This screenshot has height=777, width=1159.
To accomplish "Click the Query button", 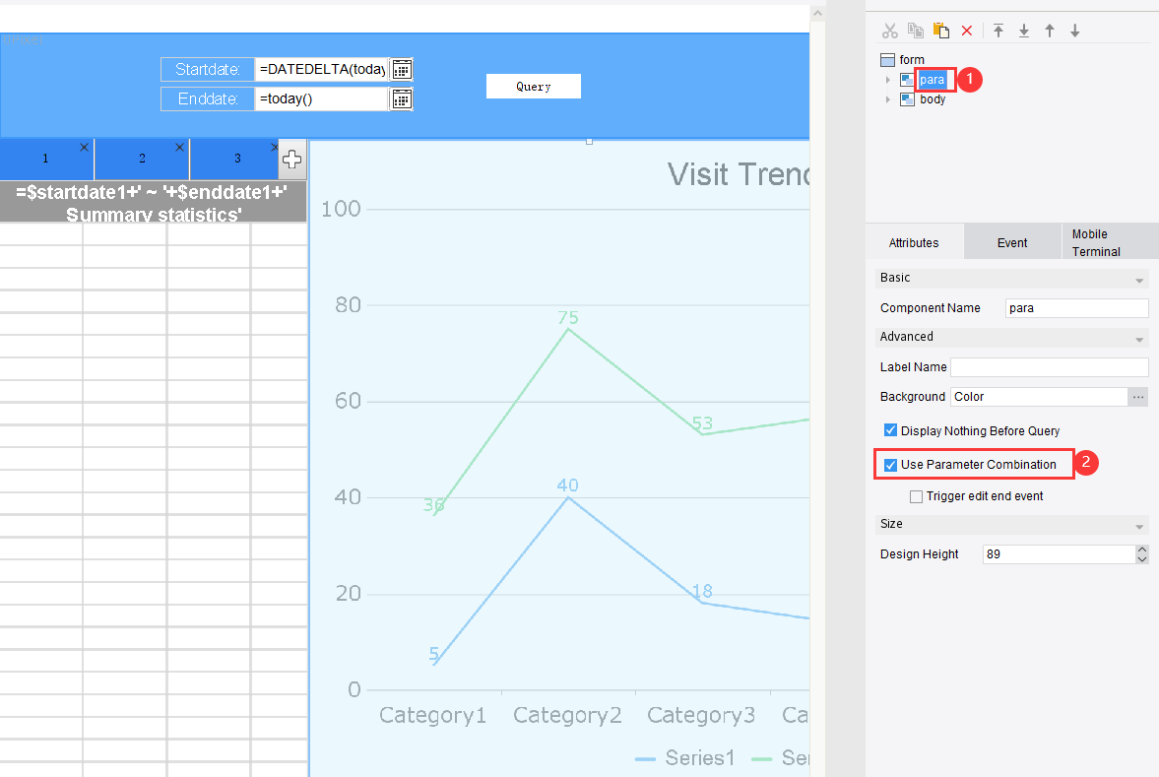I will click(534, 87).
